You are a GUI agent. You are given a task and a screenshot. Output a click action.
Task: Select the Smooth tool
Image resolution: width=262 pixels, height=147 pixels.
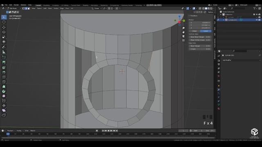coord(4,96)
